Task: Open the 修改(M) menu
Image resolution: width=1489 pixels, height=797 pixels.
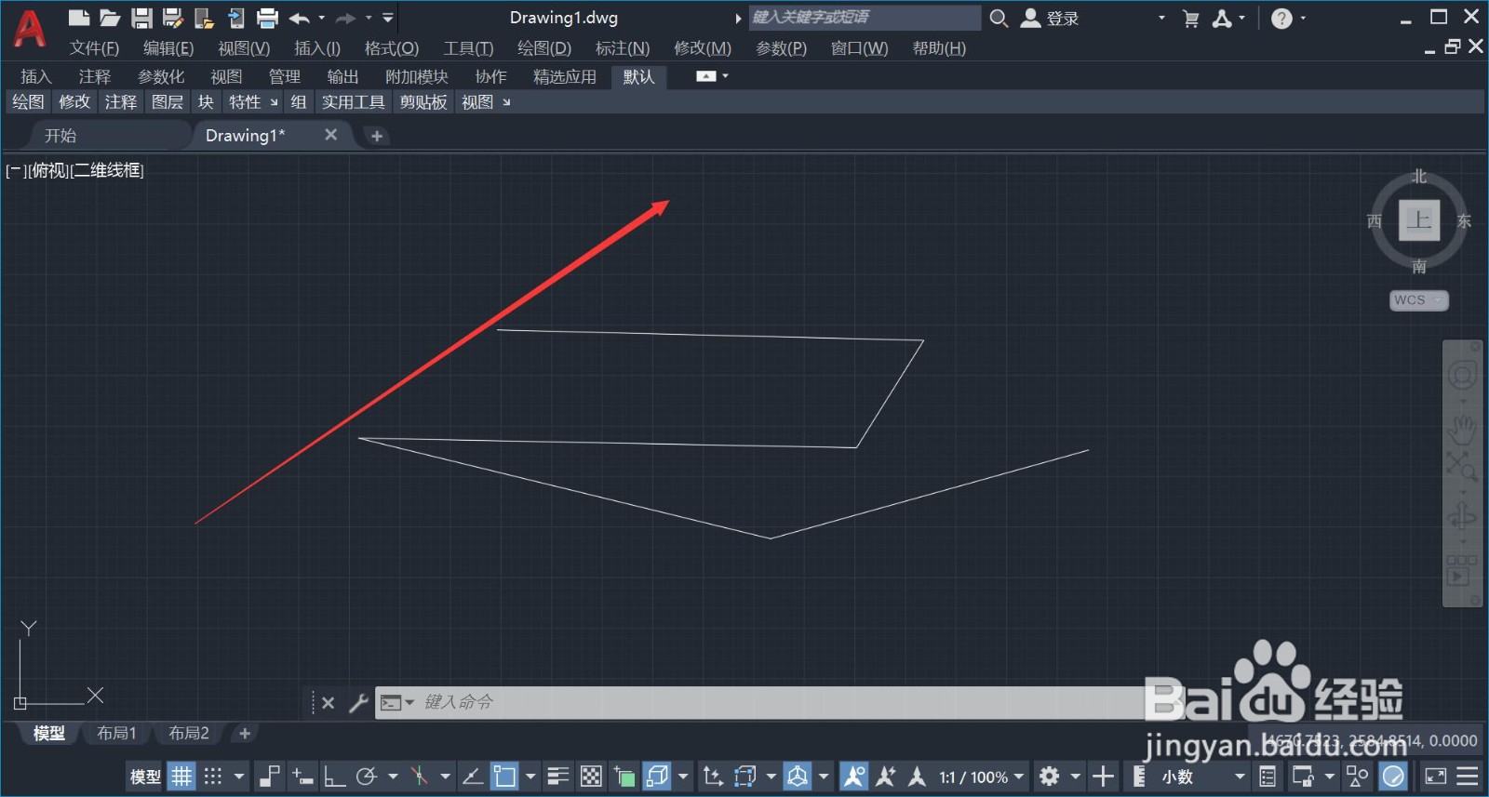Action: click(703, 47)
